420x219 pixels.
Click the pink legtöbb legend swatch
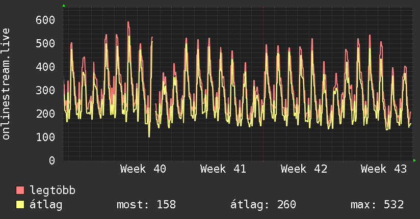[20, 190]
